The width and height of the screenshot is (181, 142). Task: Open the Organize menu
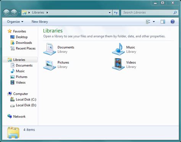[15, 21]
